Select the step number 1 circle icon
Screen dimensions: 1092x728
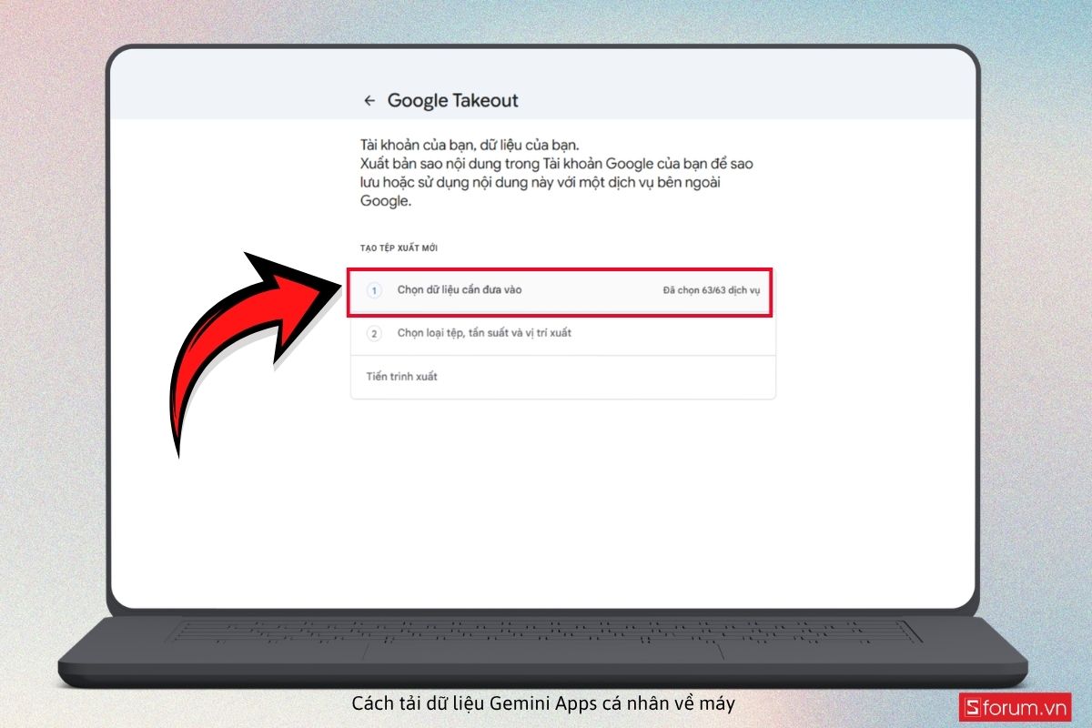(374, 290)
